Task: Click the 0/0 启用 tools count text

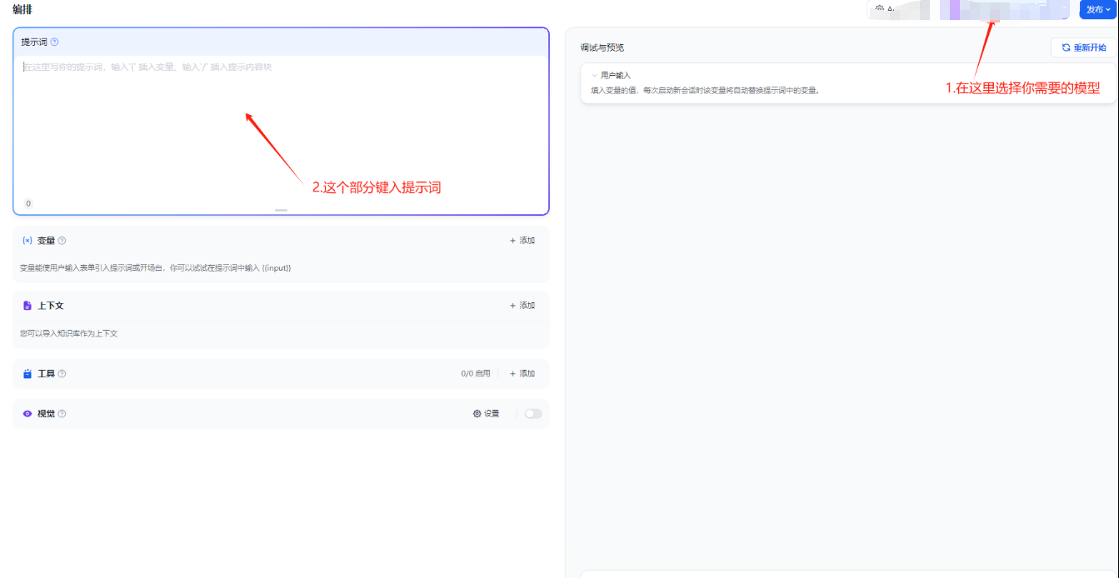Action: click(476, 374)
